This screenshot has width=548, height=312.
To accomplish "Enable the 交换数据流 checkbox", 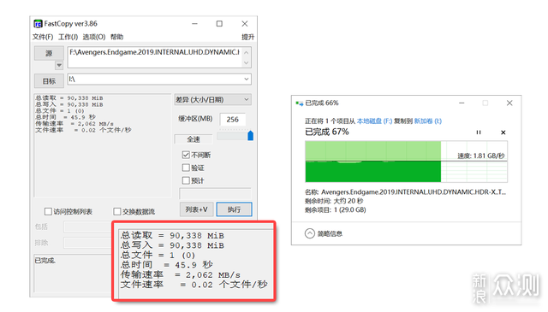I will (x=117, y=211).
